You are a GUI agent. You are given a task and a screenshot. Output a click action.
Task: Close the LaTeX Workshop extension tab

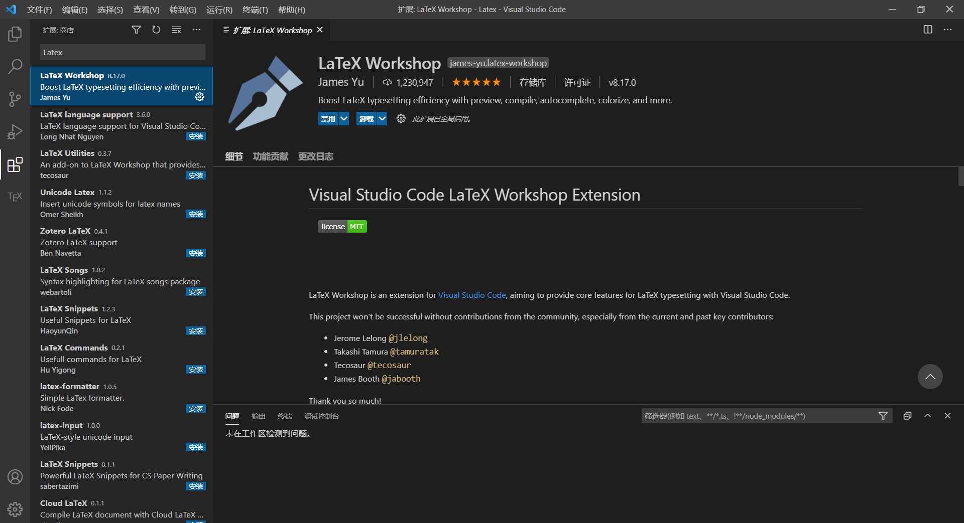[320, 30]
